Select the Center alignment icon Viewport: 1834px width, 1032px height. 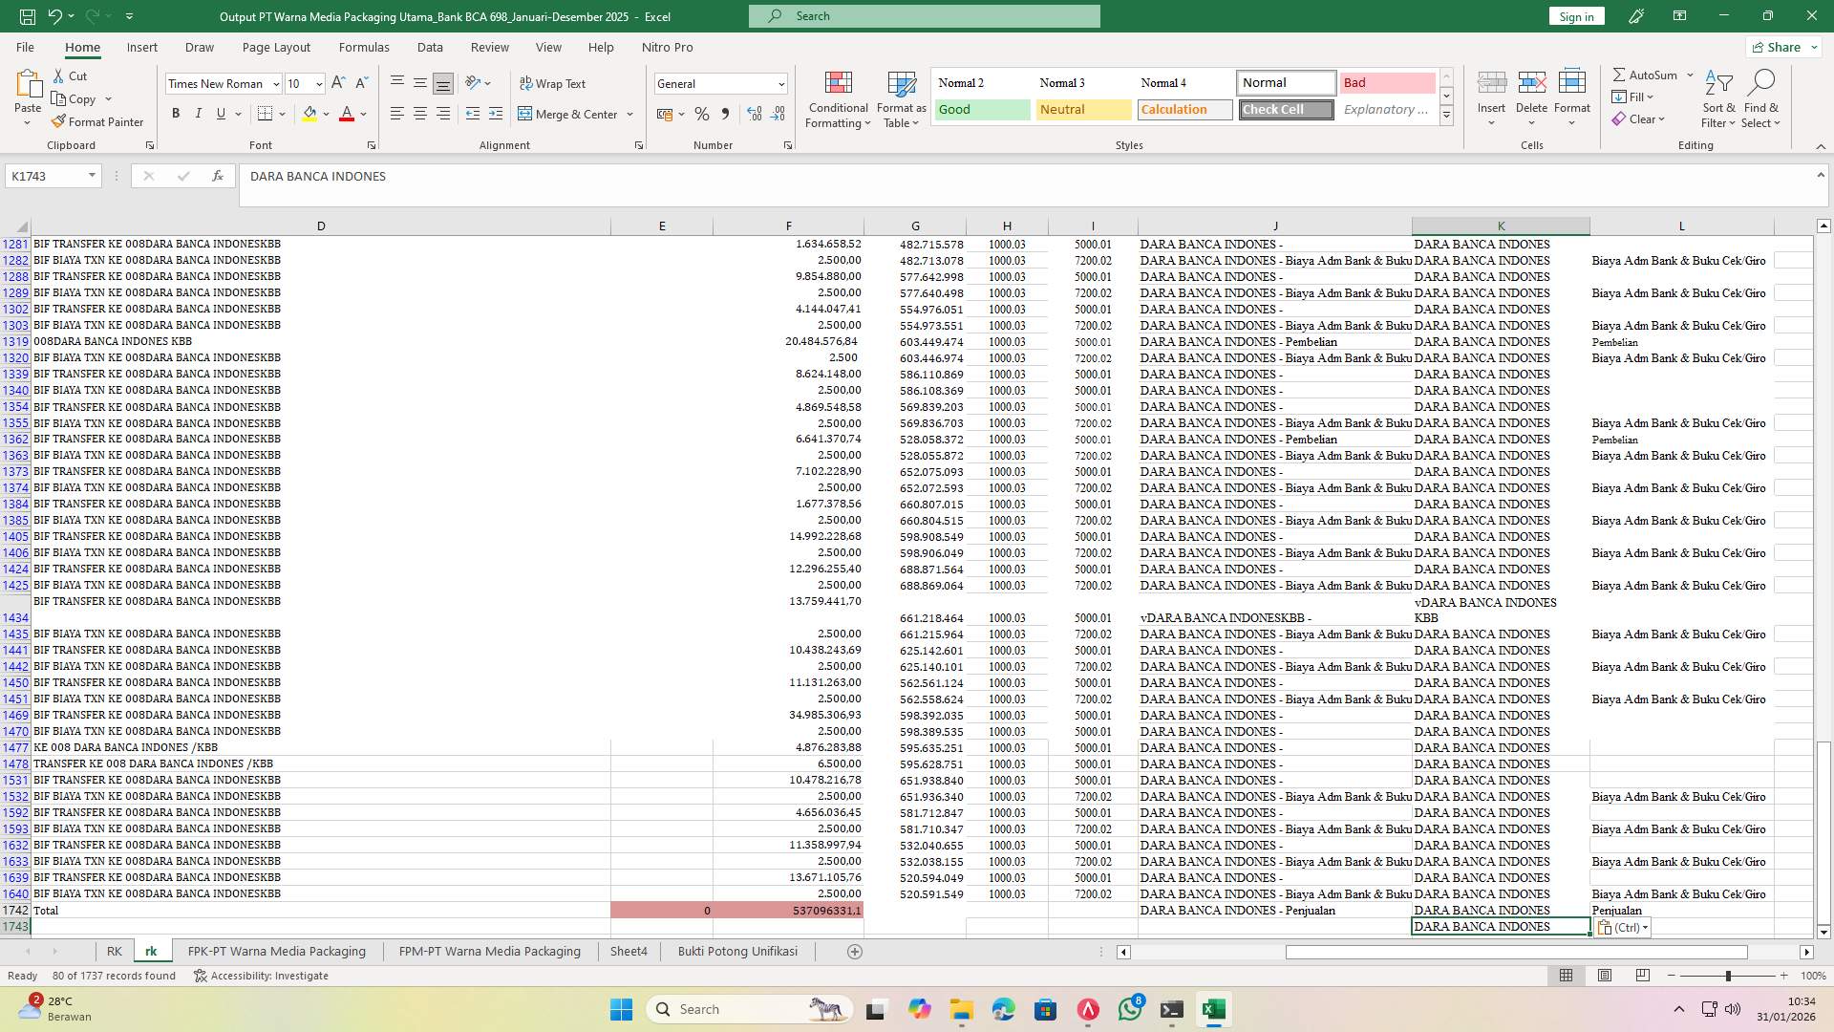419,113
